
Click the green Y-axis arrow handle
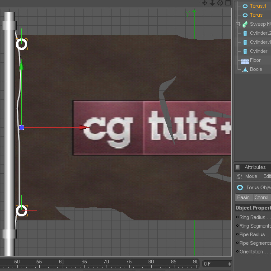pos(21,65)
